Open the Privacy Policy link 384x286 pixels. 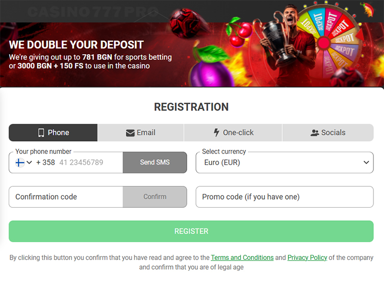[x=307, y=257]
